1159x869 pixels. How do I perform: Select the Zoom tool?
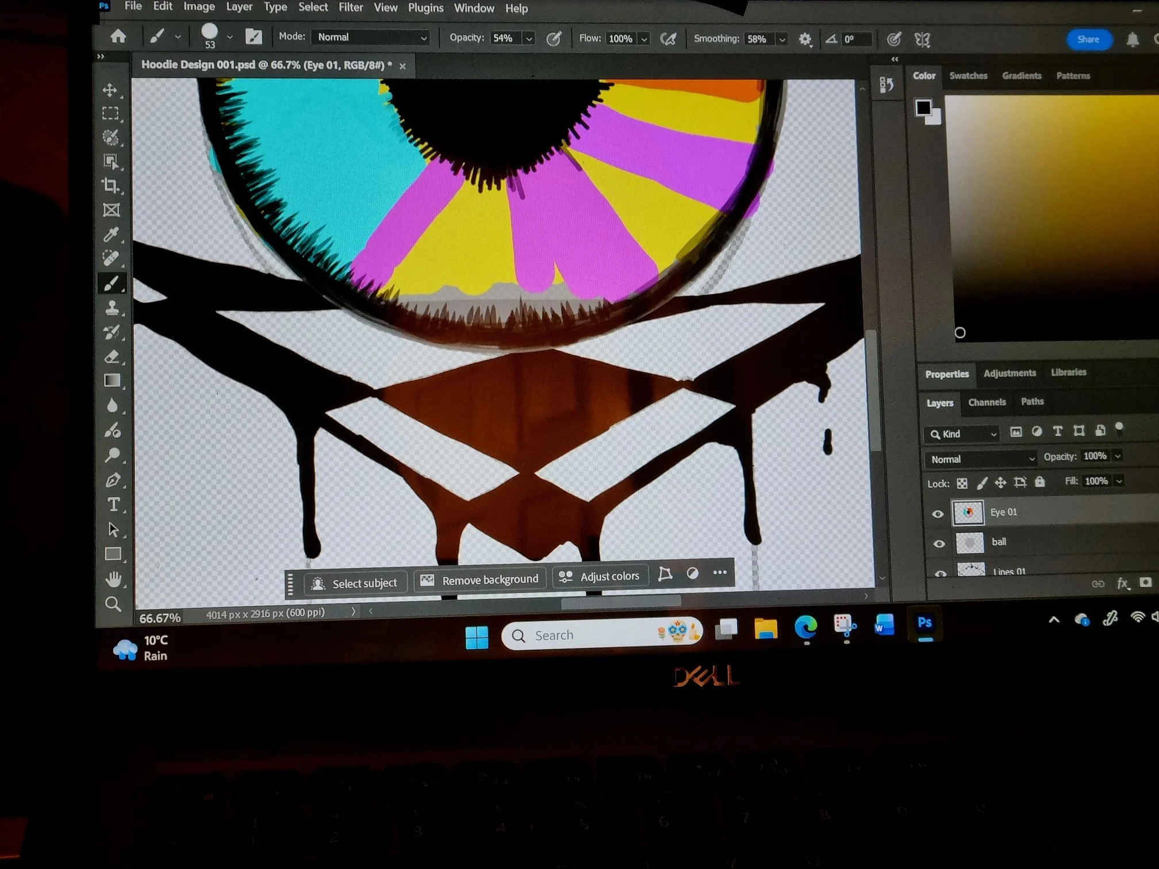[113, 604]
